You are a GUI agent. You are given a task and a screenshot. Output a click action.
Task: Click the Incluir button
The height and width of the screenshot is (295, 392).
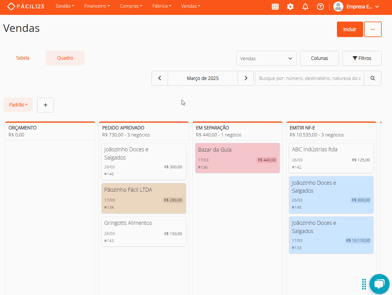350,29
